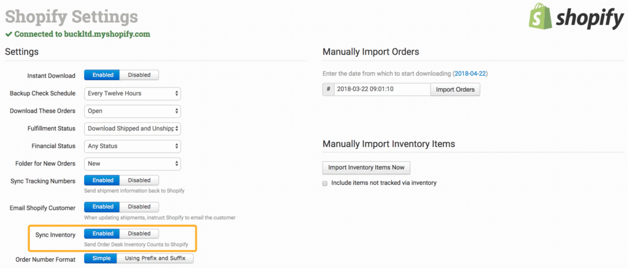Check Include items not tracked via inventory

coord(326,183)
